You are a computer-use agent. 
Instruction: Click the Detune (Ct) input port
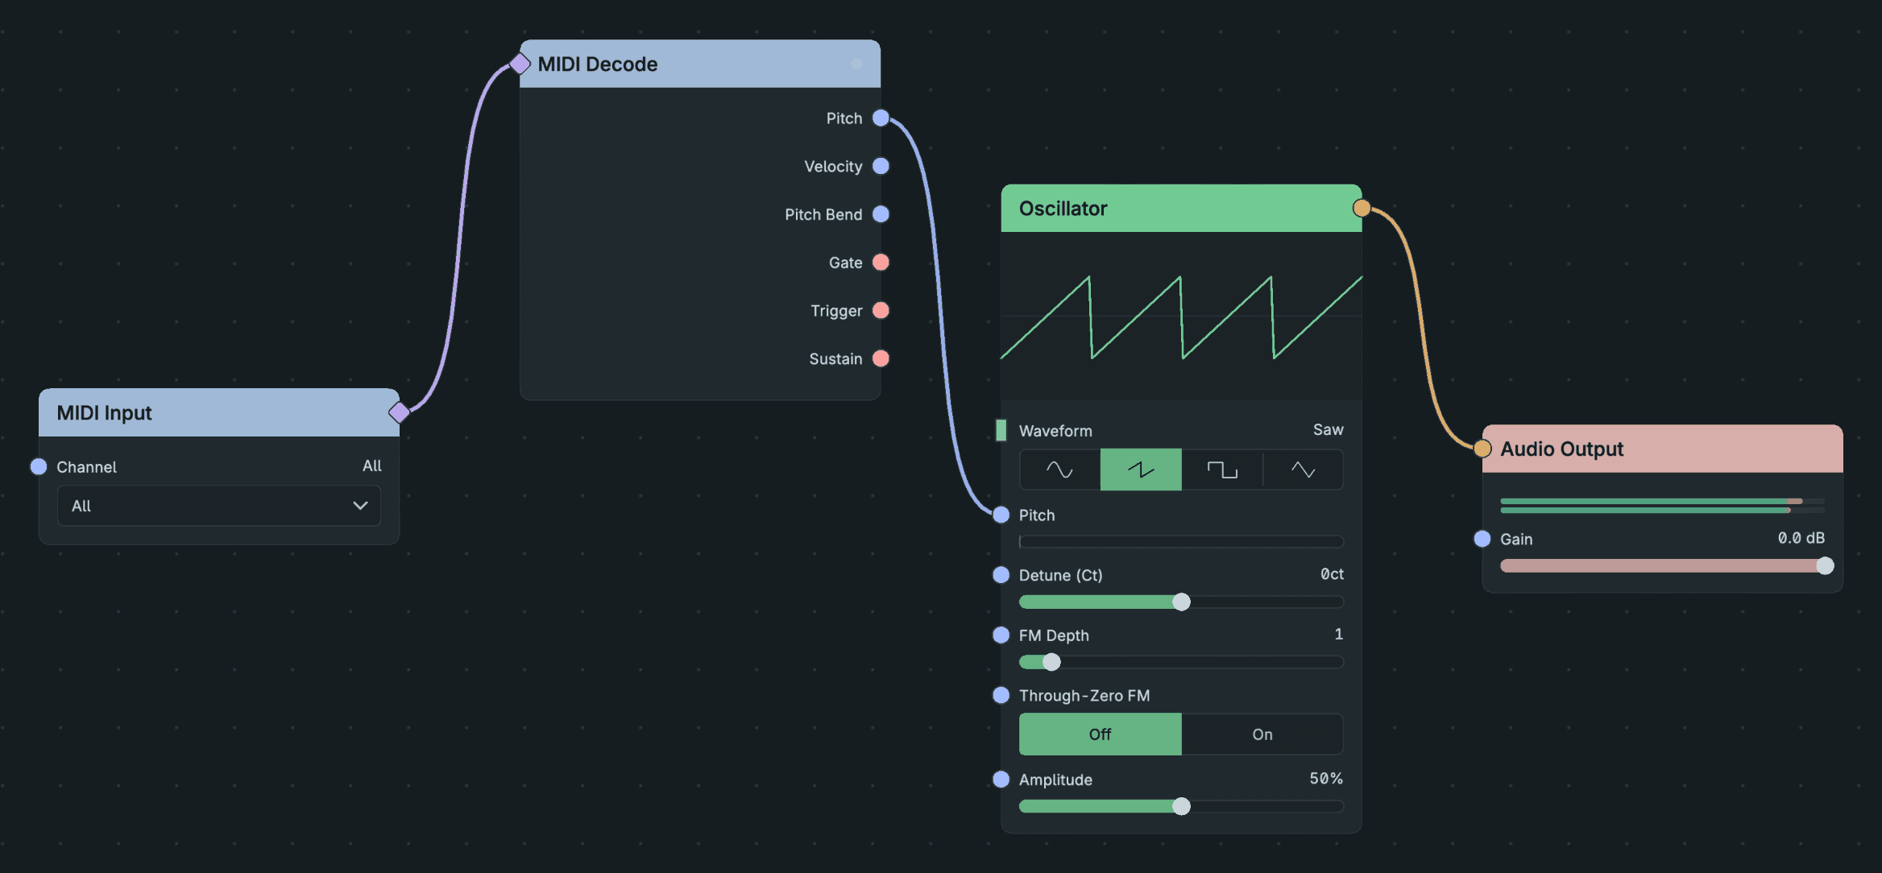(x=1001, y=575)
